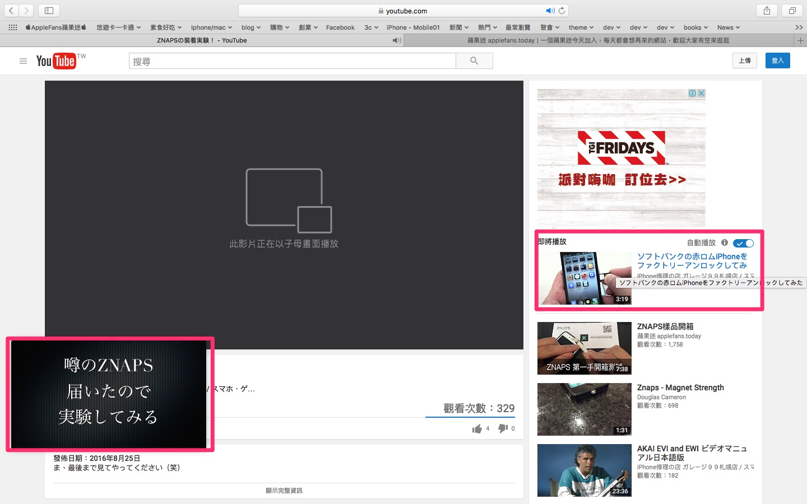Open the 最常瀏覽 bookmark
807x504 pixels.
518,27
